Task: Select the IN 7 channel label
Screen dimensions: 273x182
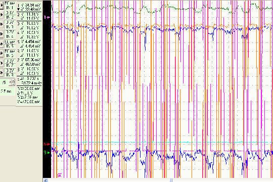Action: pyautogui.click(x=10, y=65)
